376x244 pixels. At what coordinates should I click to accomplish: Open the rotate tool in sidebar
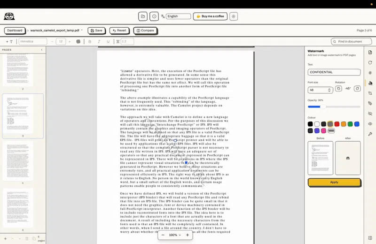coord(370,62)
